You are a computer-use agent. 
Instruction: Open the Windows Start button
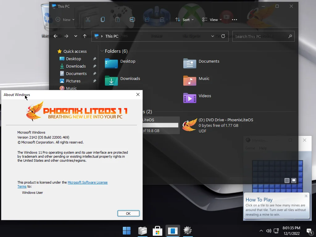pyautogui.click(x=127, y=231)
